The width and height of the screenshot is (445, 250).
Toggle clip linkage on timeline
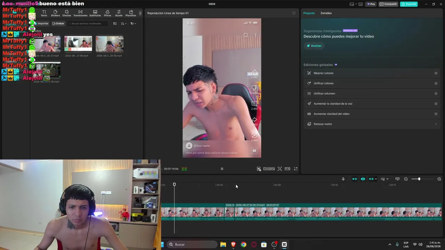371,179
